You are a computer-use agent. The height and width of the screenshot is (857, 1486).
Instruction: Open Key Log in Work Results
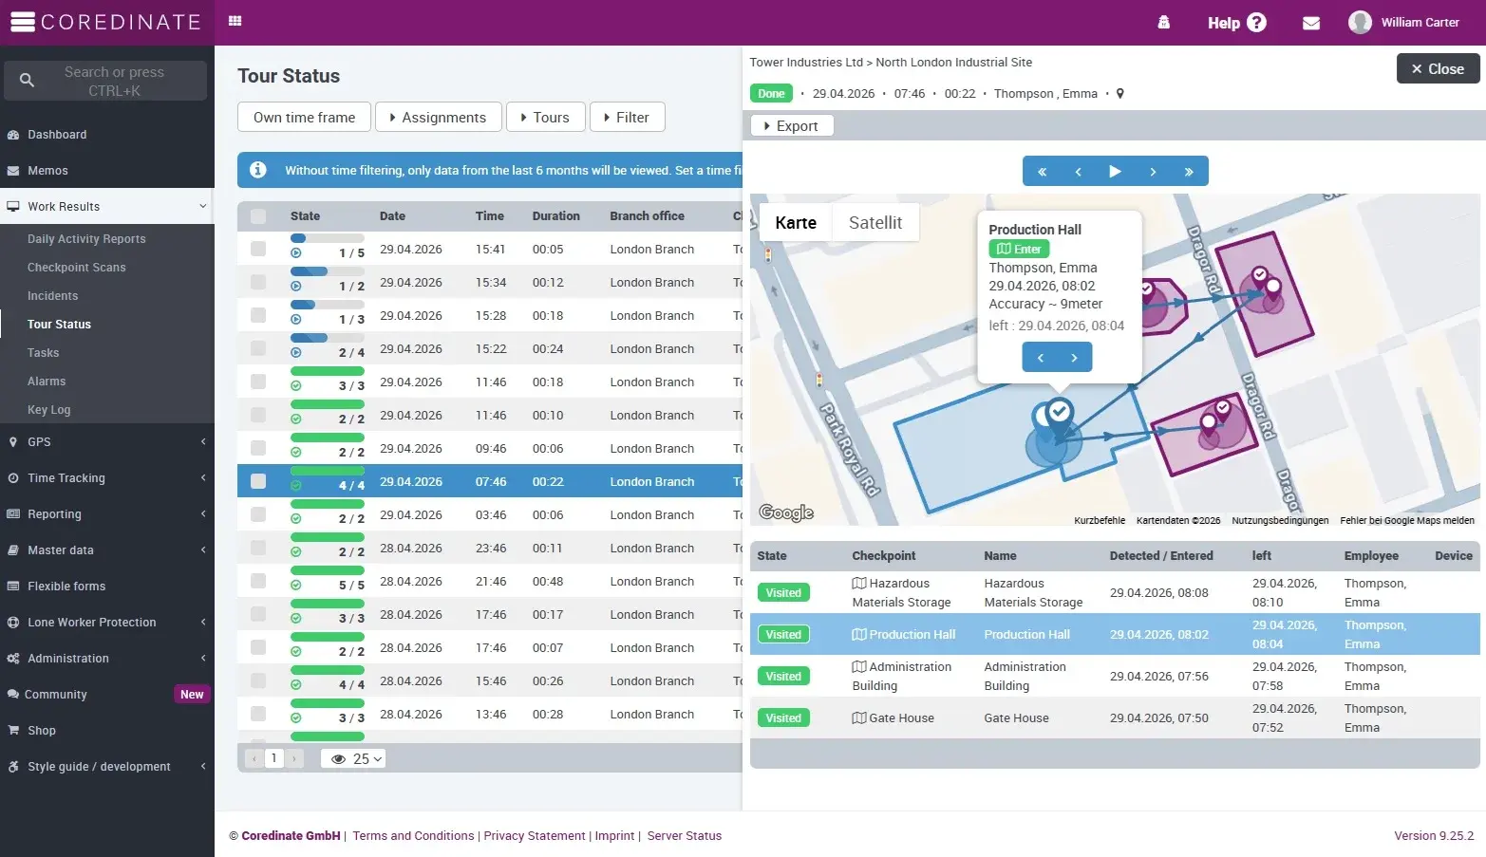(49, 410)
